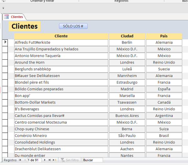The height and width of the screenshot is (165, 188).
Task: Go to the previous record
Action: [x=24, y=160]
